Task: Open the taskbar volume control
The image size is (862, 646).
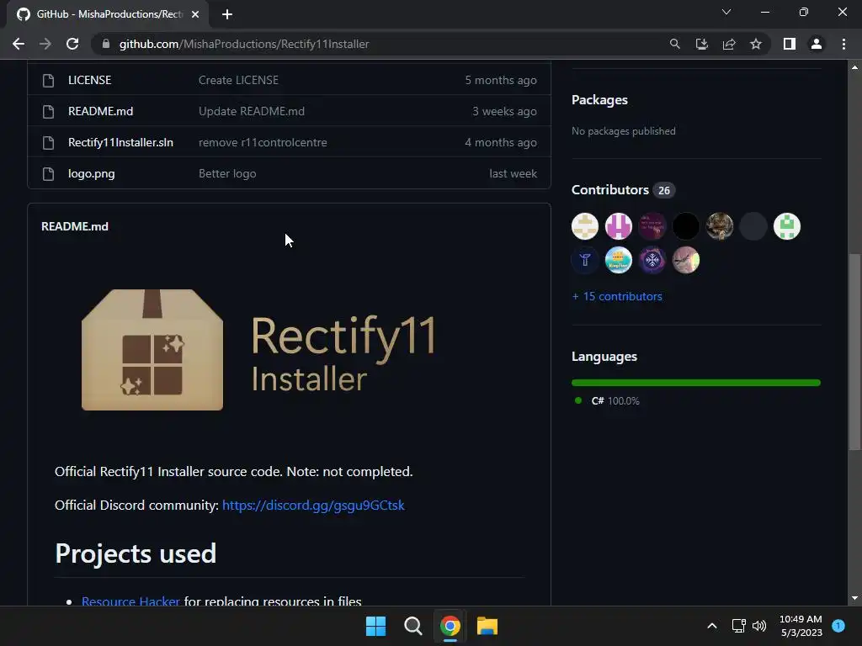Action: 759,626
